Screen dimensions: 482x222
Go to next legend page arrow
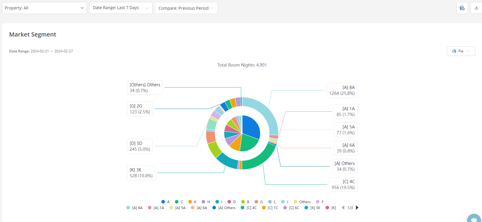point(357,208)
